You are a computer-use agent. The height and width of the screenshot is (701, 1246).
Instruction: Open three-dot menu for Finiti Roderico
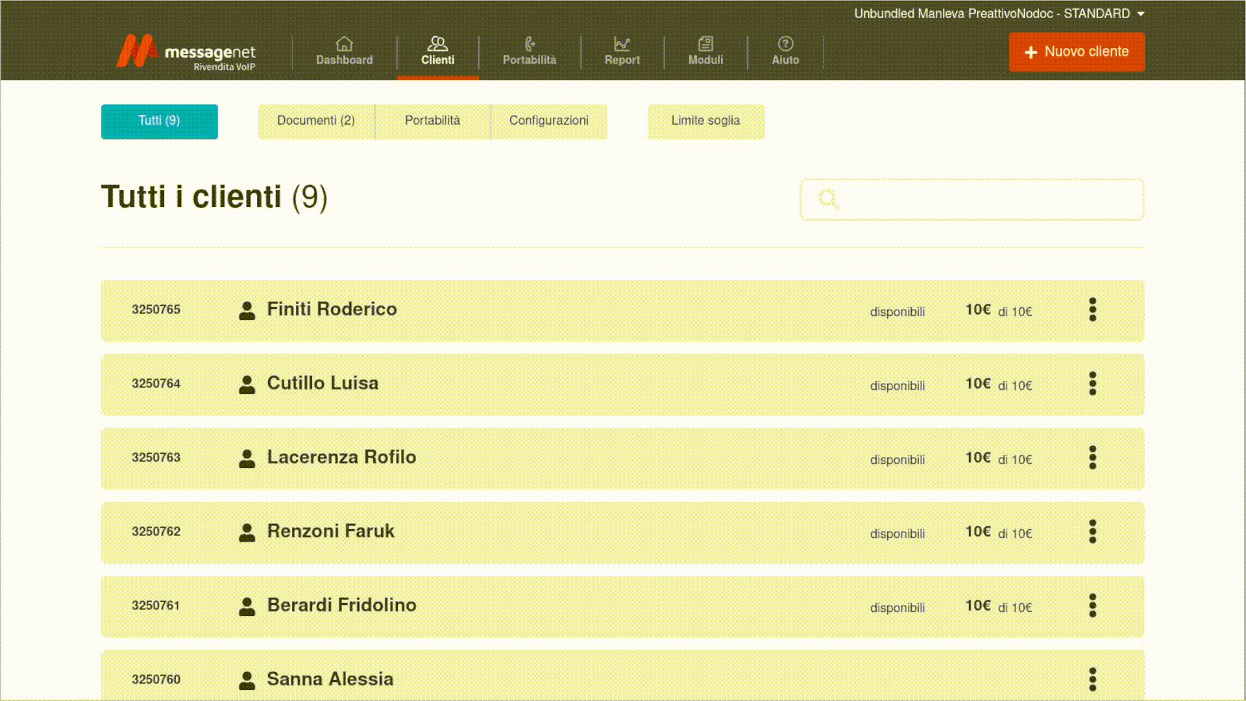pos(1092,310)
